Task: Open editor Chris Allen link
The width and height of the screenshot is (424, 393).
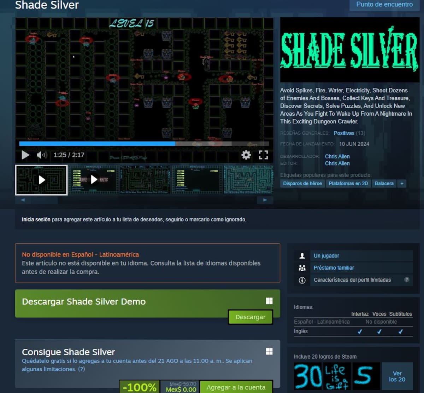Action: click(337, 163)
